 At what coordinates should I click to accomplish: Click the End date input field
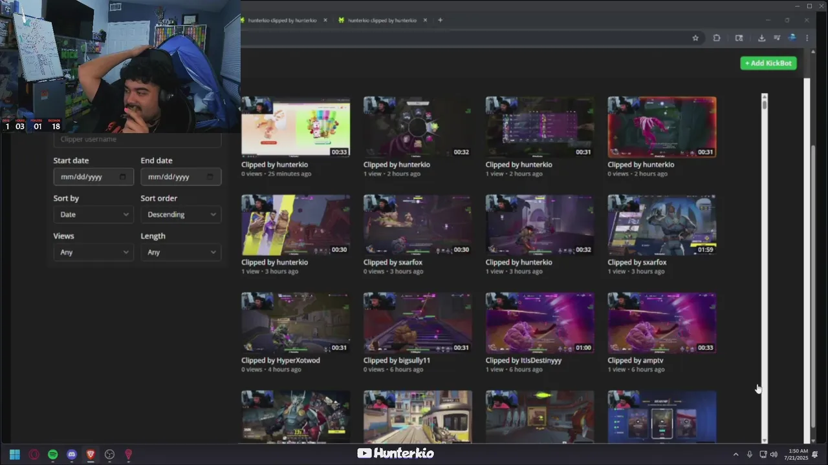click(180, 177)
